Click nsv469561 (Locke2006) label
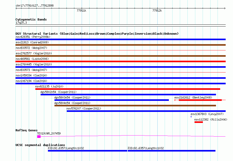 (x=32, y=59)
